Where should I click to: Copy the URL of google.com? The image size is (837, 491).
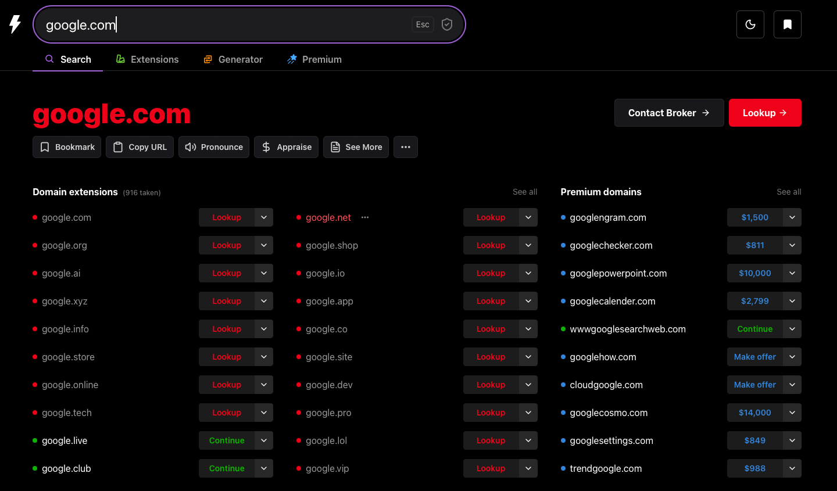tap(139, 147)
